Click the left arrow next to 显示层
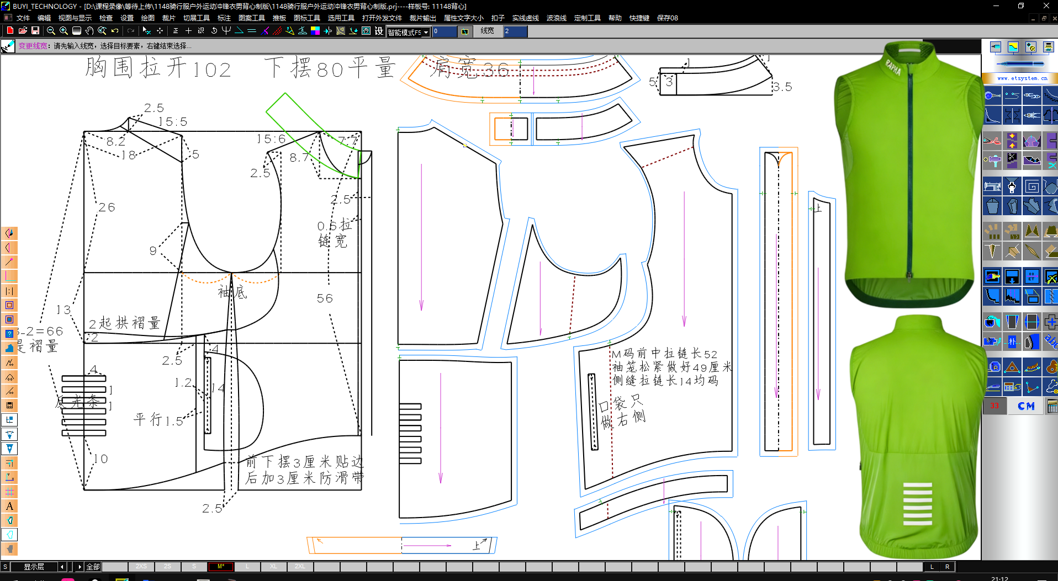Screen dimensions: 1058x581 point(62,567)
